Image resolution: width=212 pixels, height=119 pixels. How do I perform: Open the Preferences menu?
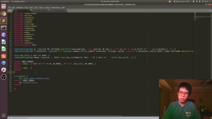pyautogui.click(x=55, y=8)
